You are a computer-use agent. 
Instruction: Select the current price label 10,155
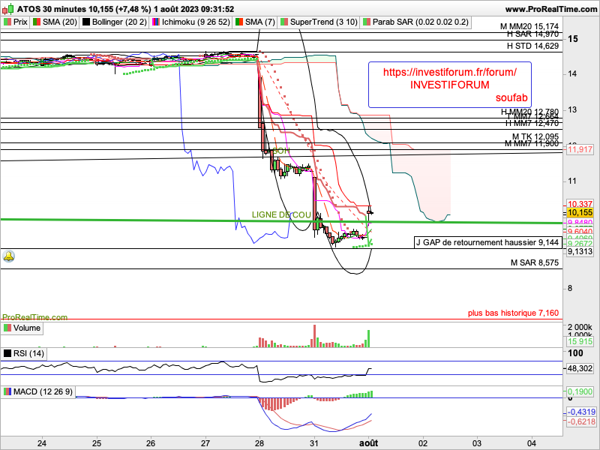coord(580,213)
